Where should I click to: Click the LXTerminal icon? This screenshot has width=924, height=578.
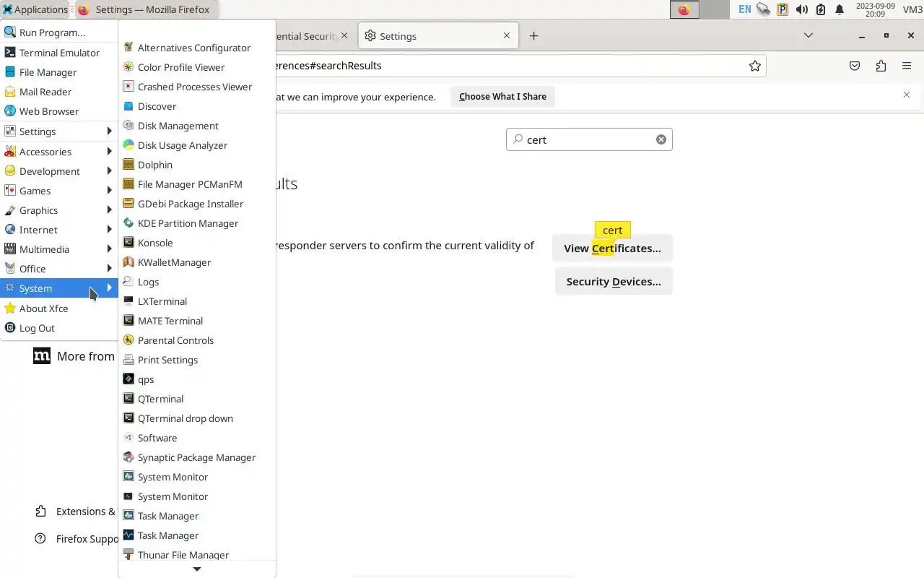[x=128, y=301]
